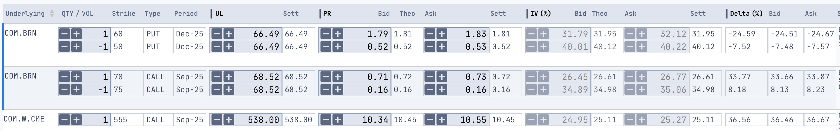Click the Strike column header
This screenshot has height=131, width=840.
pos(123,13)
